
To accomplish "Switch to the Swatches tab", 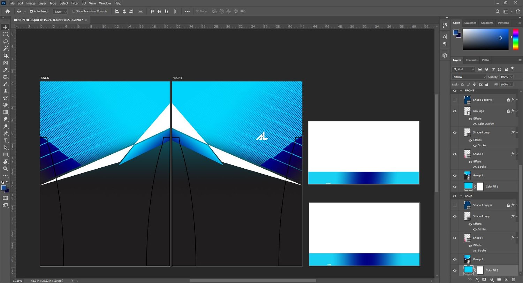I will [x=470, y=23].
